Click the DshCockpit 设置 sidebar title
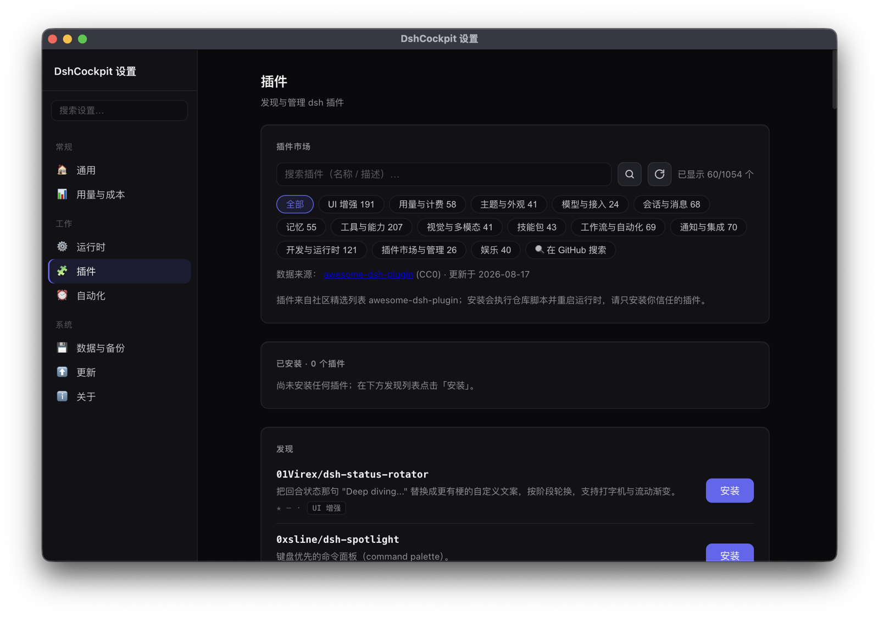Viewport: 879px width, 617px height. (95, 71)
